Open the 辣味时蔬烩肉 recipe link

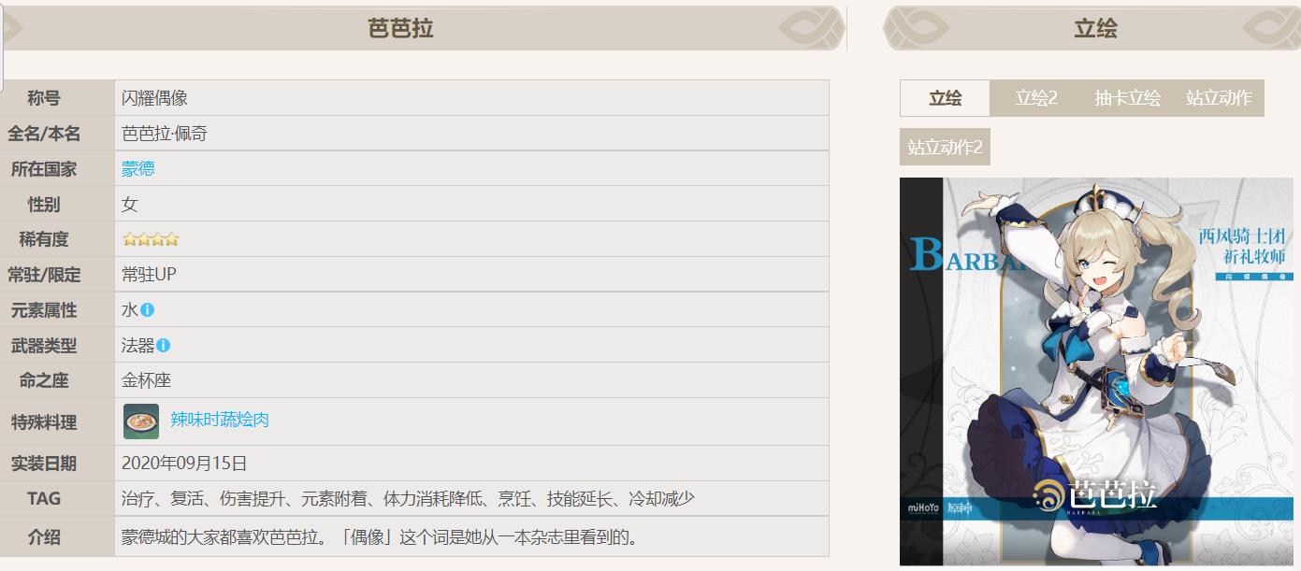[220, 421]
